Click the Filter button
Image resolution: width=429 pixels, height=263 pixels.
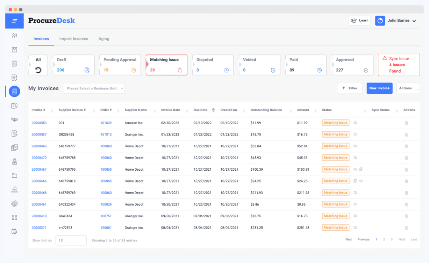[x=350, y=88]
